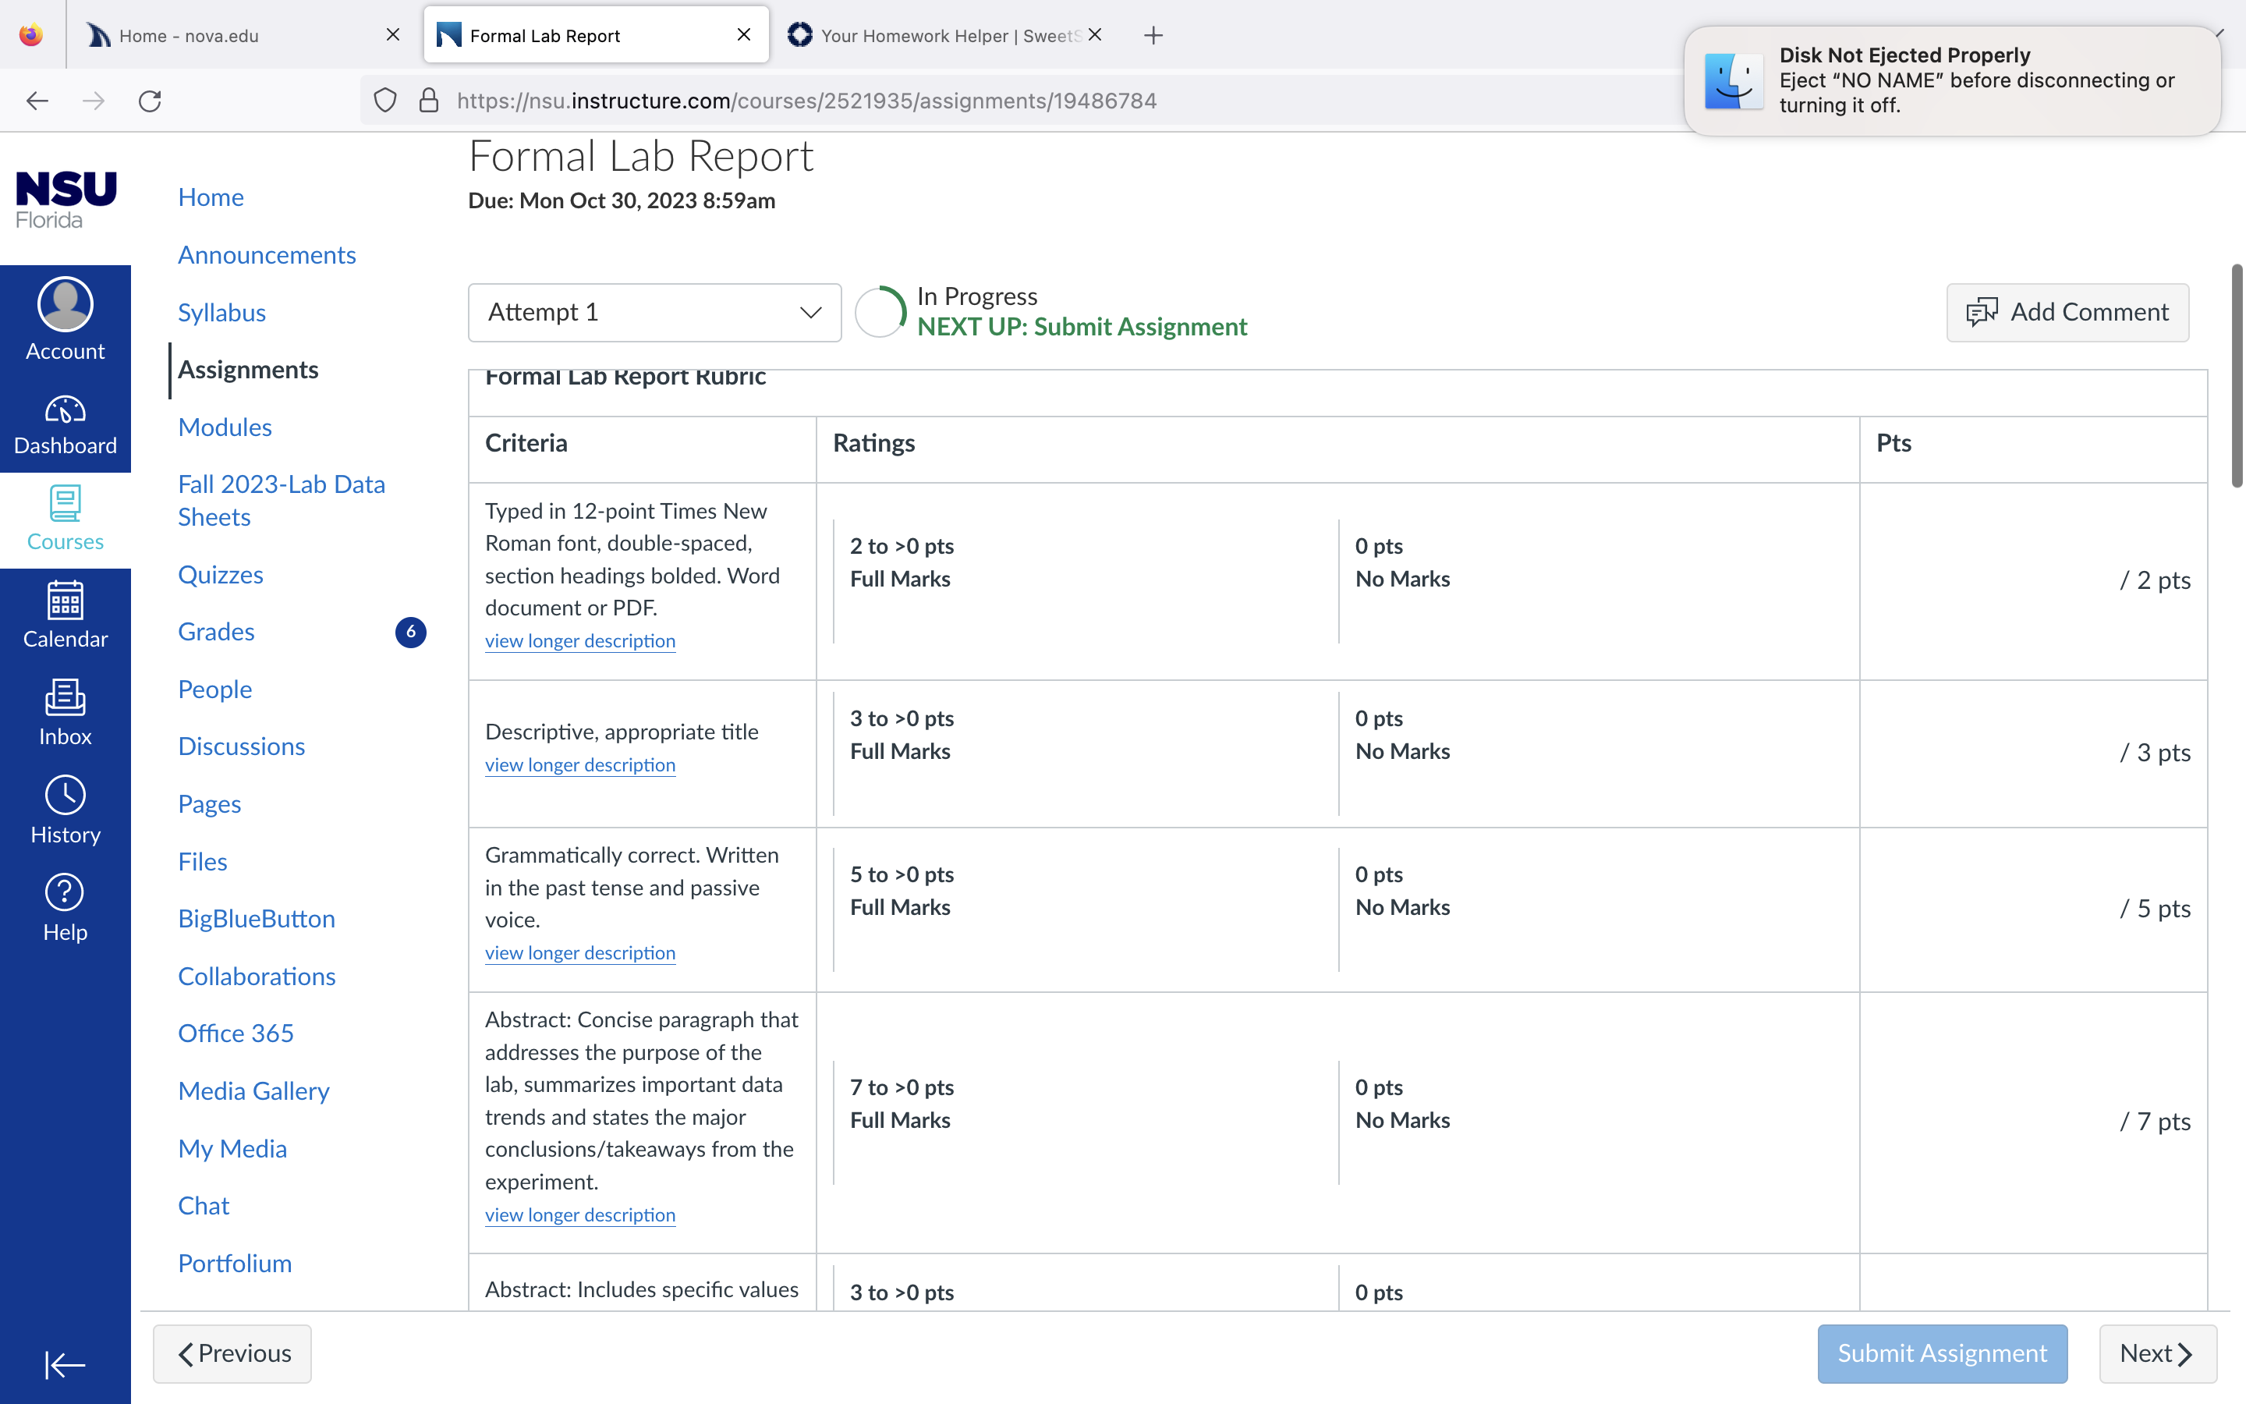Reload the page with the refresh icon
This screenshot has width=2246, height=1404.
pyautogui.click(x=151, y=101)
